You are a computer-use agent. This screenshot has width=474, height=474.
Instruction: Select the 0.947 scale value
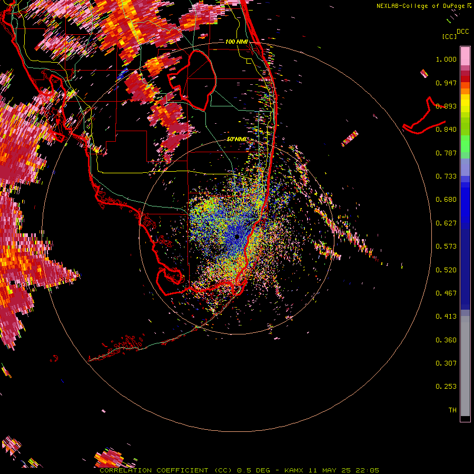(446, 83)
